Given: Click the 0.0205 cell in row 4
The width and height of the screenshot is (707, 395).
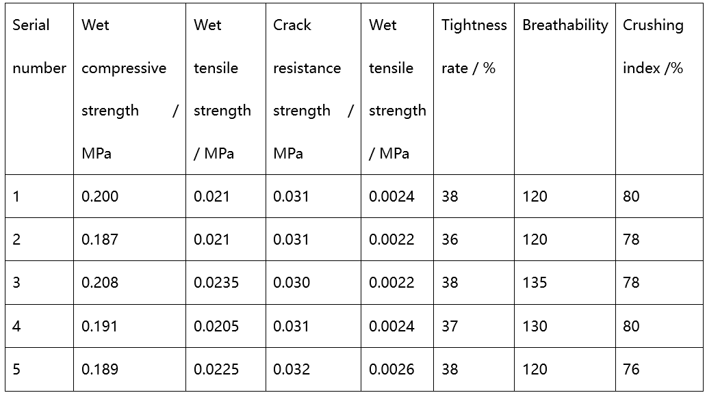Looking at the screenshot, I should tap(216, 327).
